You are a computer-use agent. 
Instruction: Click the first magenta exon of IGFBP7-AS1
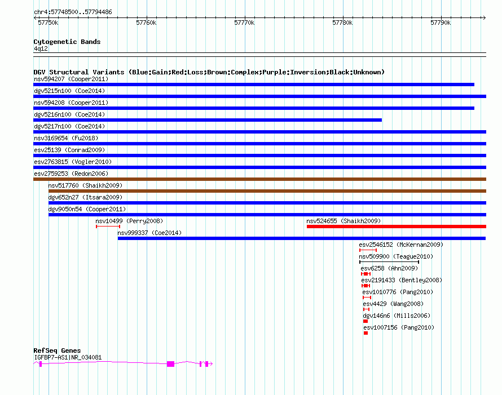pyautogui.click(x=41, y=363)
